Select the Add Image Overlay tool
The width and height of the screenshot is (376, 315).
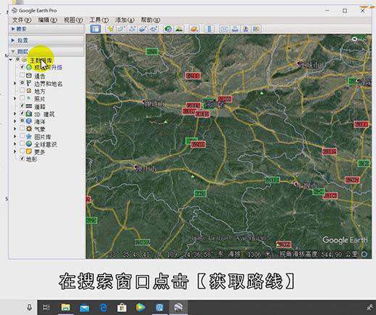[143, 29]
